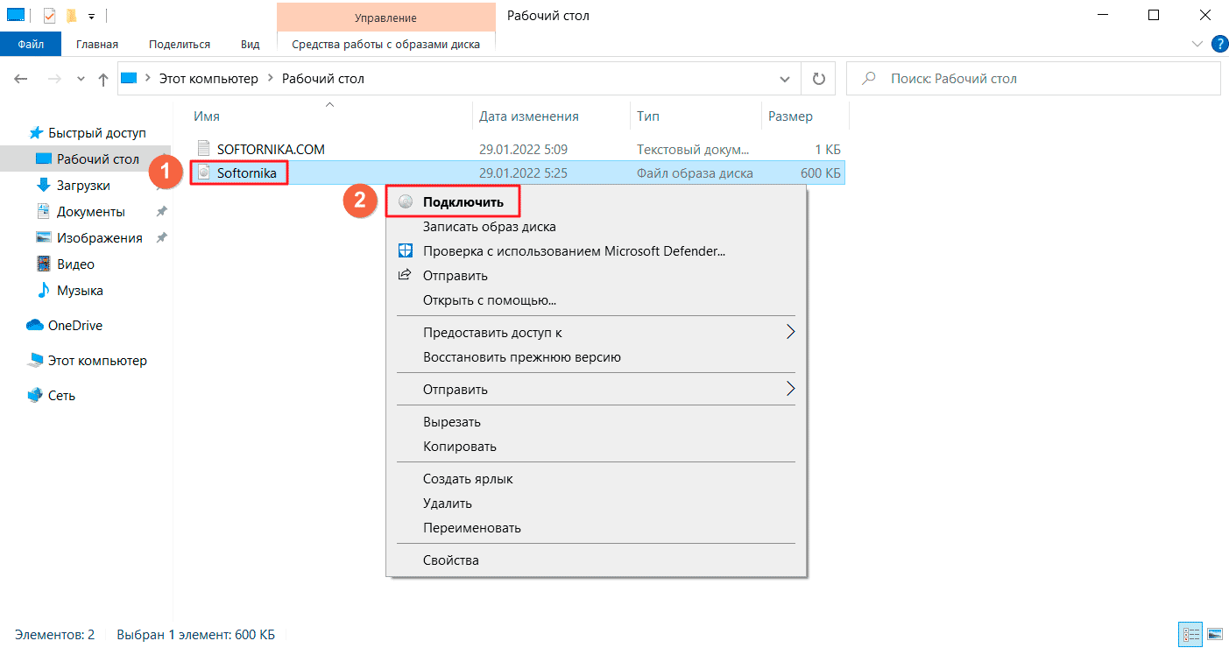The image size is (1229, 648).
Task: Click the search box Поиск: Рабочий стол
Action: [x=1034, y=79]
